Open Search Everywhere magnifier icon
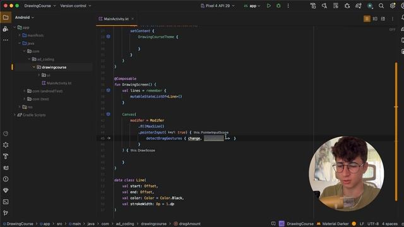The image size is (404, 227). click(x=381, y=6)
